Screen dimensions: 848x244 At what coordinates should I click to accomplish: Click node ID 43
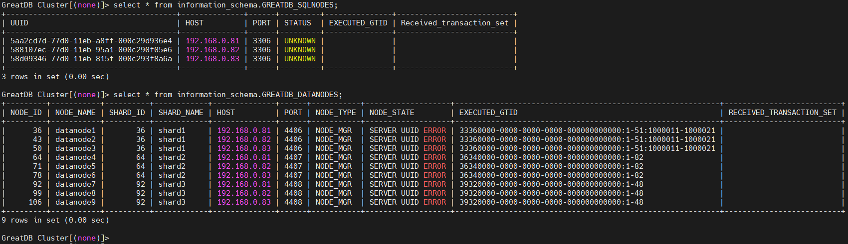click(x=37, y=139)
